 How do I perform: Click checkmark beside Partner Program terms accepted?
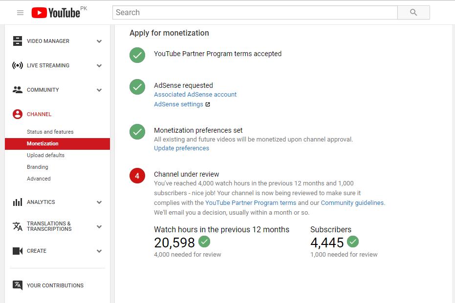click(x=137, y=55)
